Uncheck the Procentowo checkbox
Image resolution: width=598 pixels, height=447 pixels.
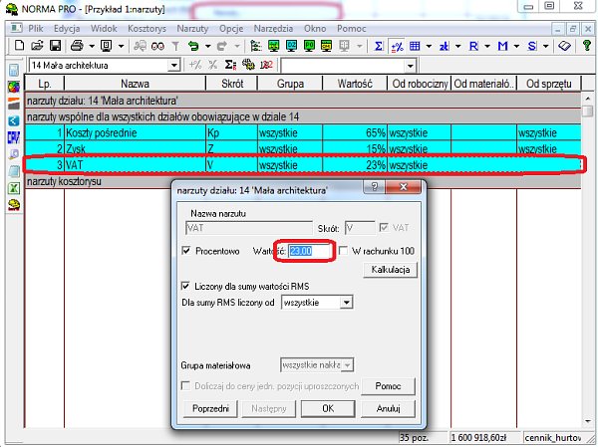click(x=187, y=252)
